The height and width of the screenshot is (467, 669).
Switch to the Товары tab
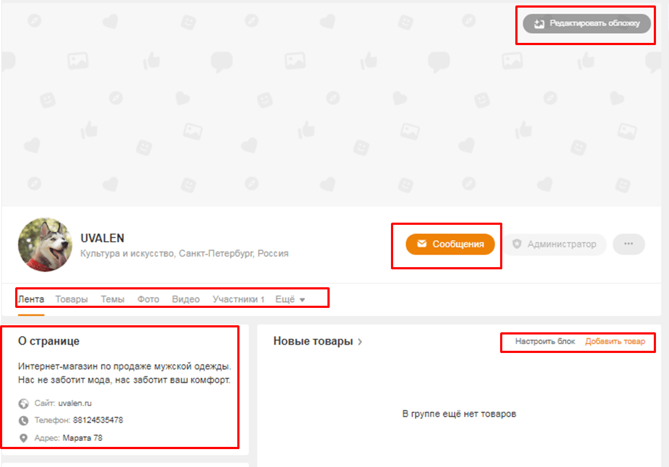(72, 299)
